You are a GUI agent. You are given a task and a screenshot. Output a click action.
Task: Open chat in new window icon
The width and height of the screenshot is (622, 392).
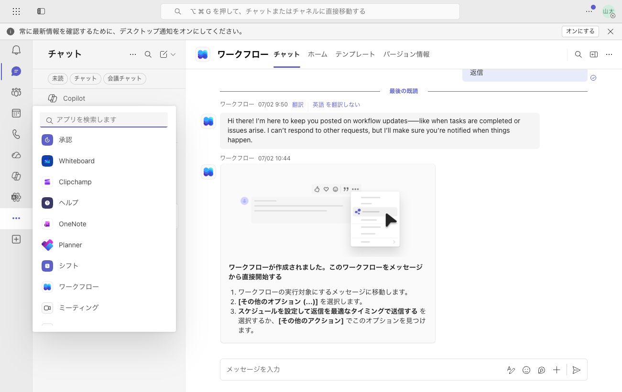(x=594, y=54)
